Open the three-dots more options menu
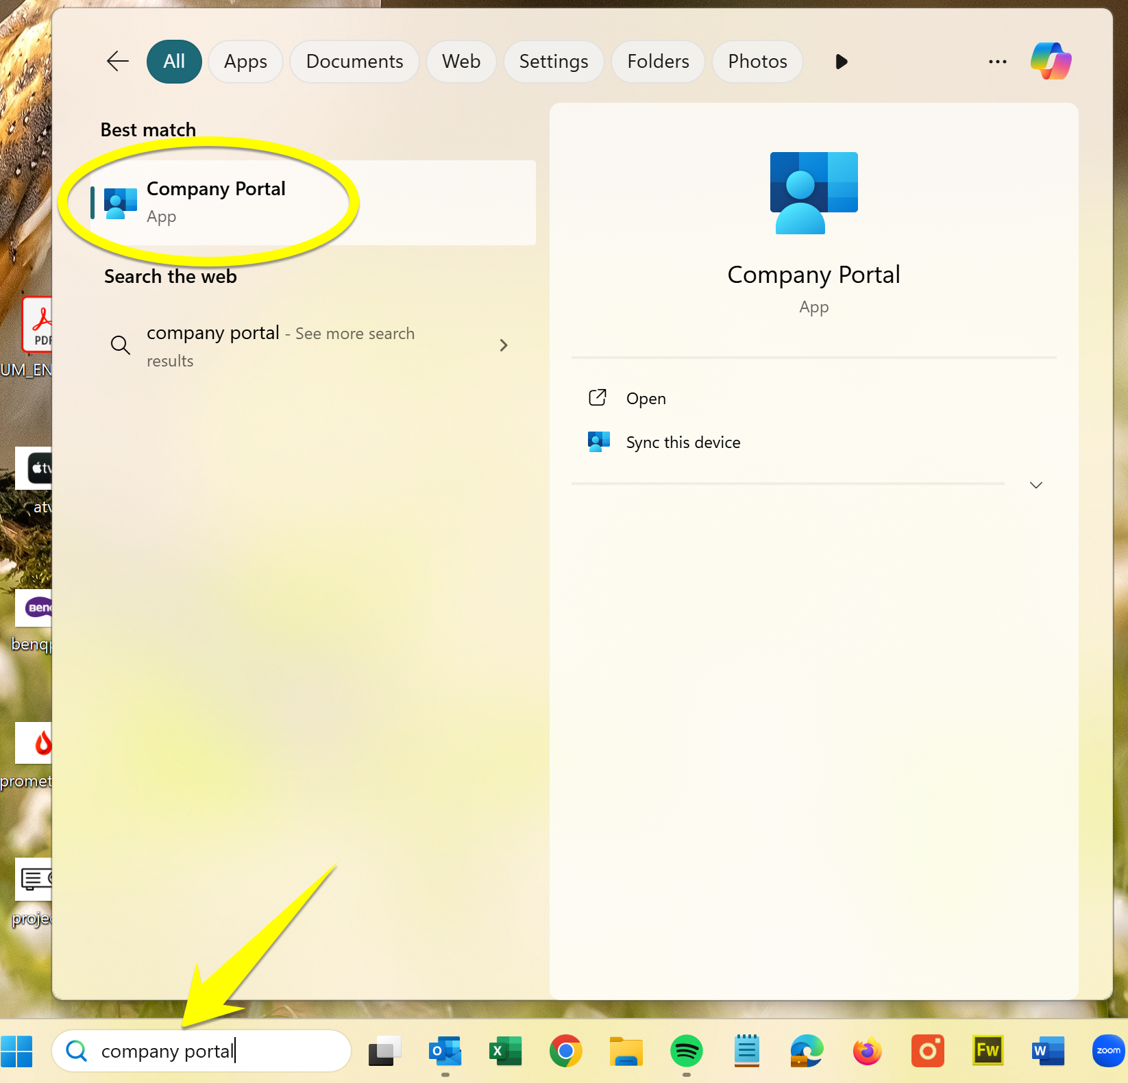Screen dimensions: 1128x1083 click(x=997, y=62)
